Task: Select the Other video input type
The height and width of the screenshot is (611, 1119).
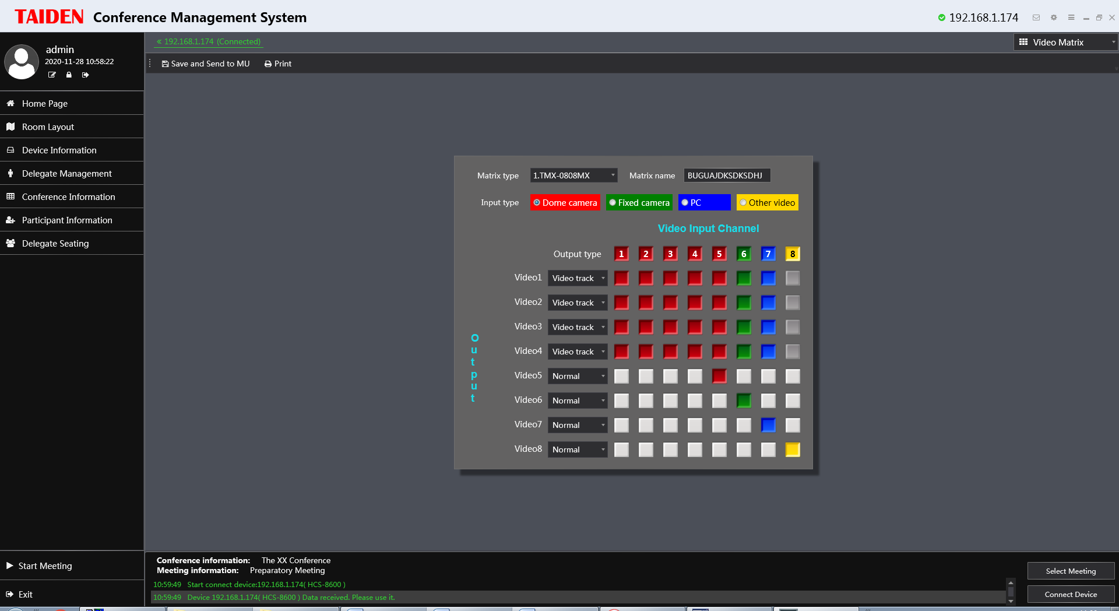Action: (767, 202)
